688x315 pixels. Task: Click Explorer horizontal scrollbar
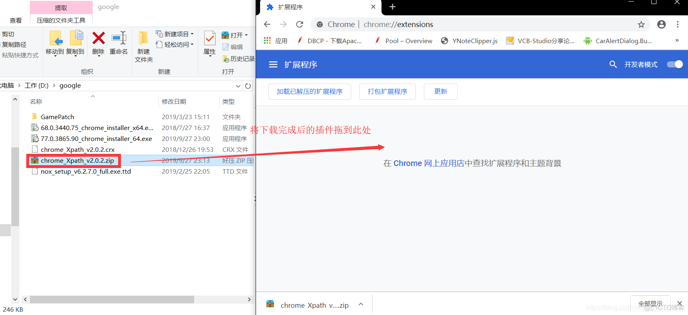[x=112, y=299]
